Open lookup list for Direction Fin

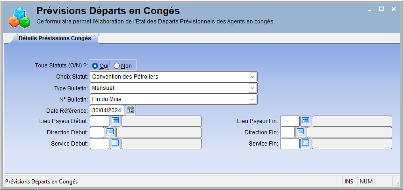click(301, 132)
